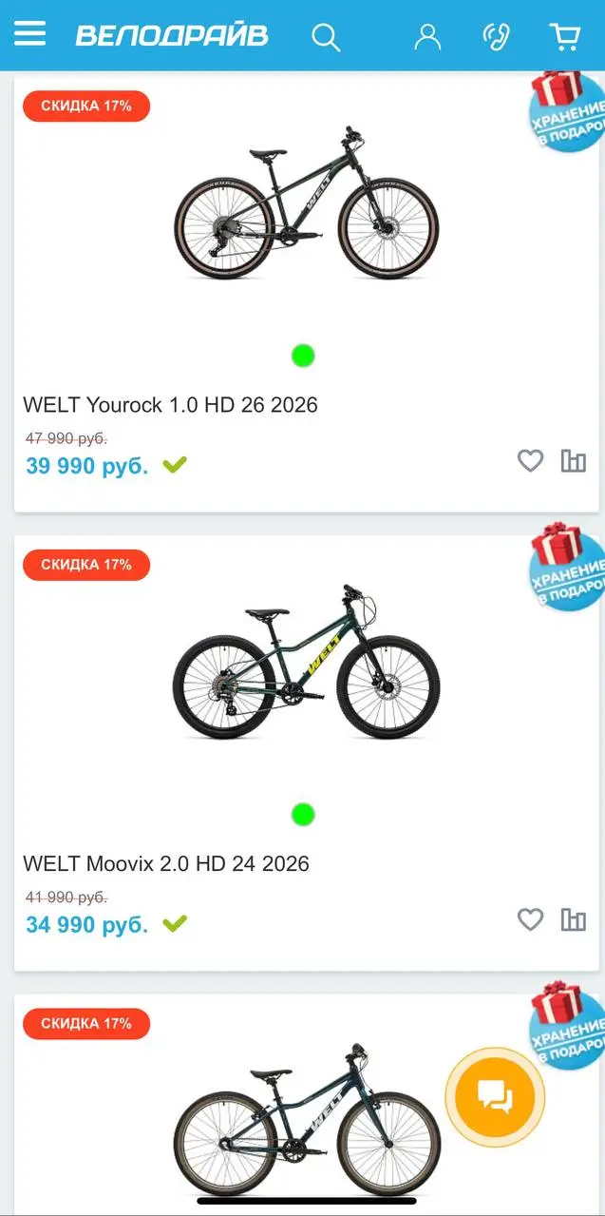The width and height of the screenshot is (605, 1216).
Task: Compare the WELT Moovix 2.0 bike
Action: tap(574, 919)
